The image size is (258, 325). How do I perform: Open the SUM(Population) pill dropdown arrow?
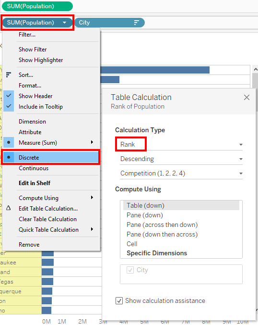(64, 23)
